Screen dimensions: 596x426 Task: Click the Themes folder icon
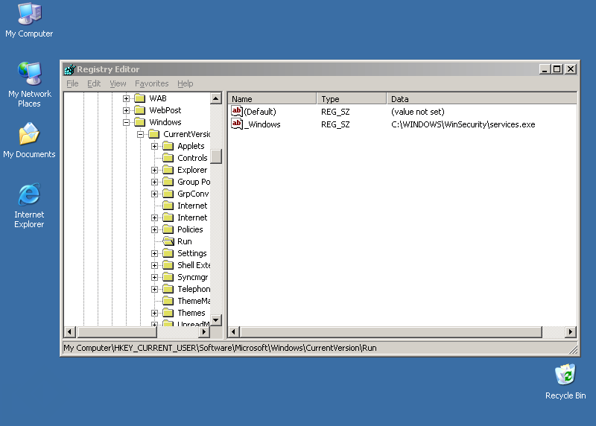coord(168,313)
